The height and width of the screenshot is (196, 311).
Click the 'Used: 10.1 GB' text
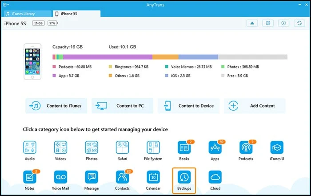[122, 47]
